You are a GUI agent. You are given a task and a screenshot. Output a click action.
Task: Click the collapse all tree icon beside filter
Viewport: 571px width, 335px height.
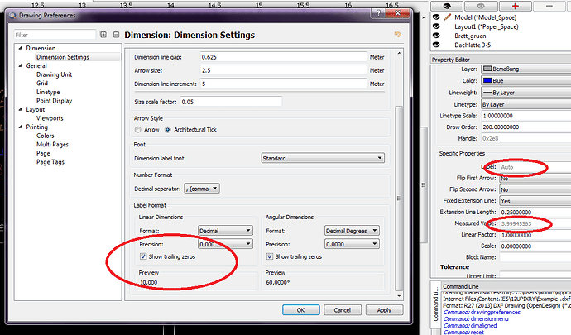coord(115,35)
